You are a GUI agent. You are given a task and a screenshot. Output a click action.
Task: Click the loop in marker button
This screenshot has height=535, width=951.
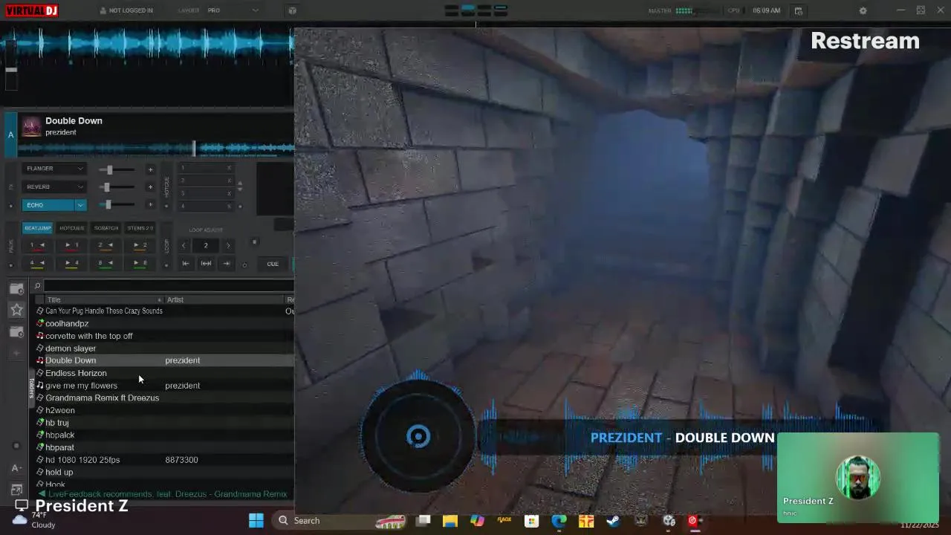tap(186, 264)
